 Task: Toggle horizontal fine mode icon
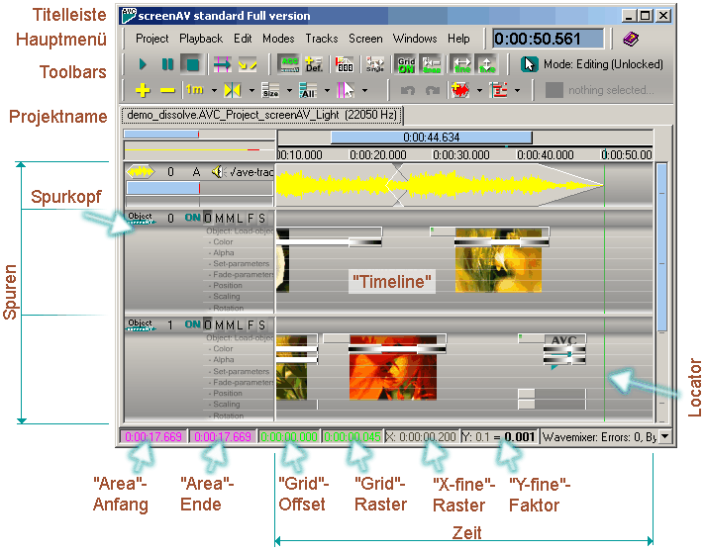click(462, 64)
